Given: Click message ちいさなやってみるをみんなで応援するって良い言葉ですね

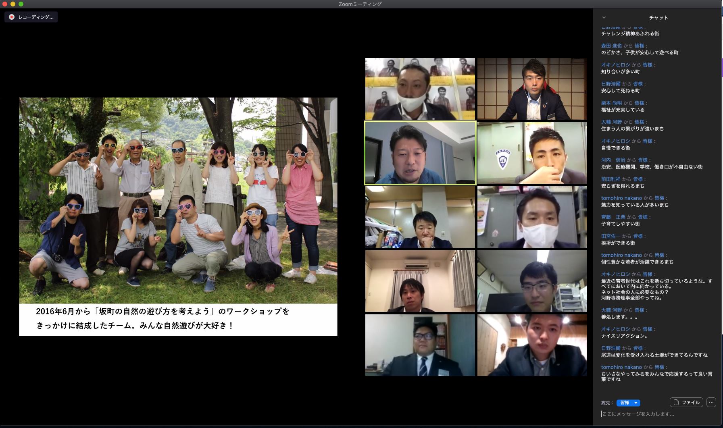Looking at the screenshot, I should tap(656, 376).
